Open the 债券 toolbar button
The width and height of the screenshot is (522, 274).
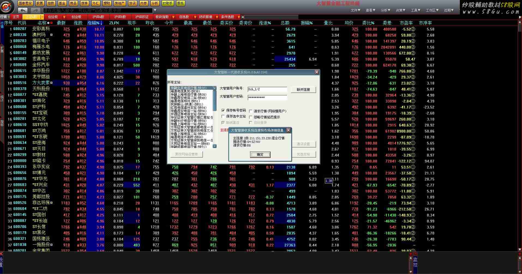click(84, 3)
